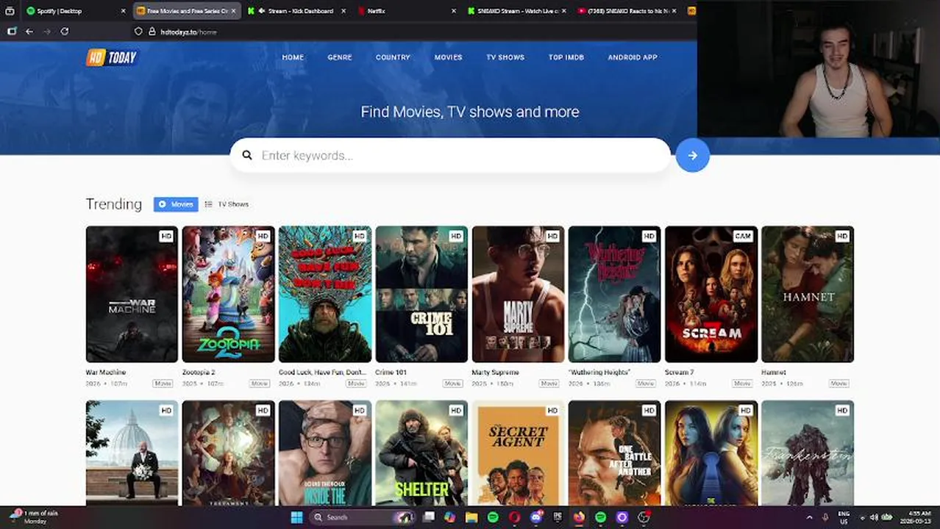The width and height of the screenshot is (940, 529).
Task: Close the Netflix tab
Action: (454, 11)
